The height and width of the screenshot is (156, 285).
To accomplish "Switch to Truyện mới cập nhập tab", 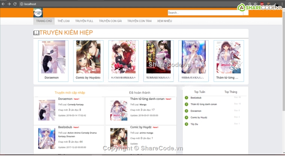I will 70,92.
